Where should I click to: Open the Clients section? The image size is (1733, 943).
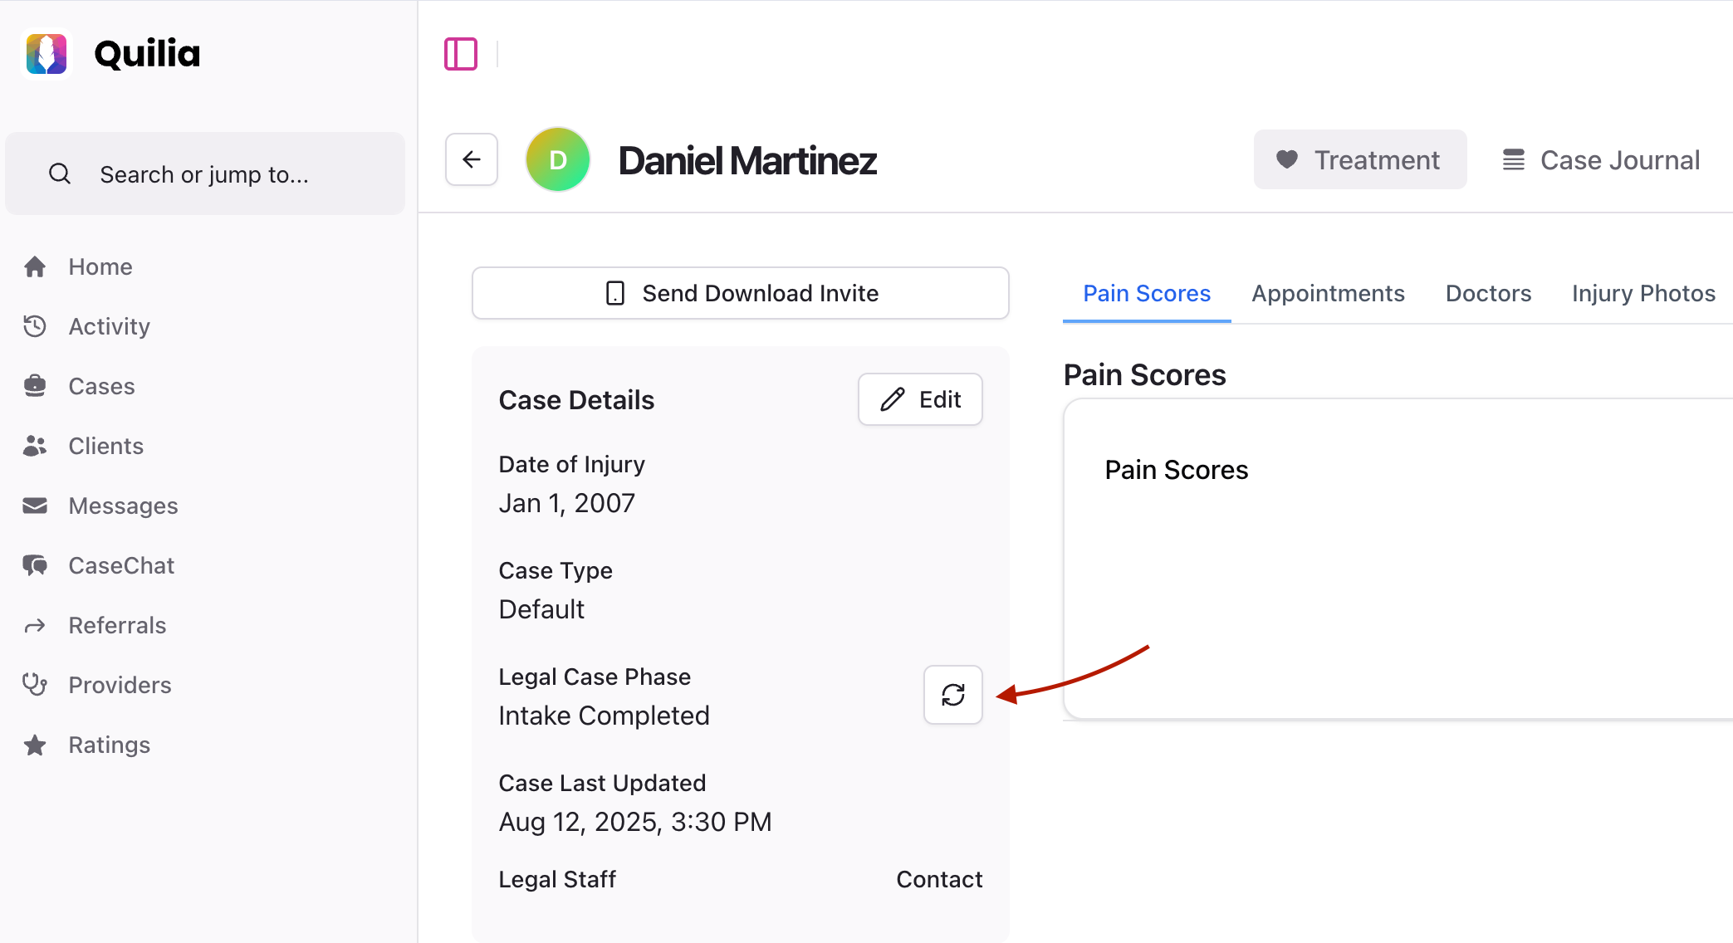pyautogui.click(x=105, y=446)
